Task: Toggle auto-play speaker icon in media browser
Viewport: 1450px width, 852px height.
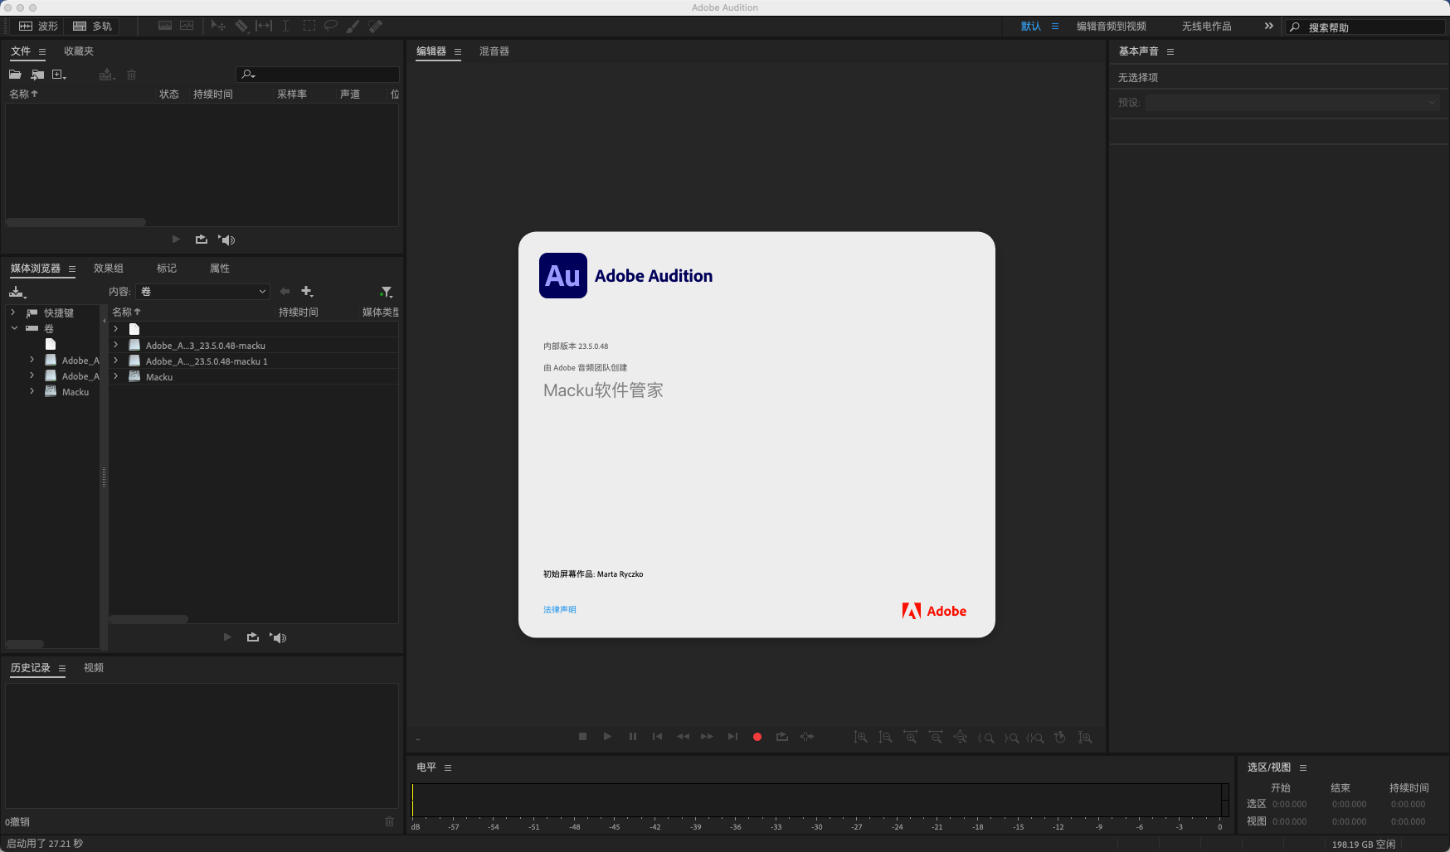Action: click(x=278, y=637)
